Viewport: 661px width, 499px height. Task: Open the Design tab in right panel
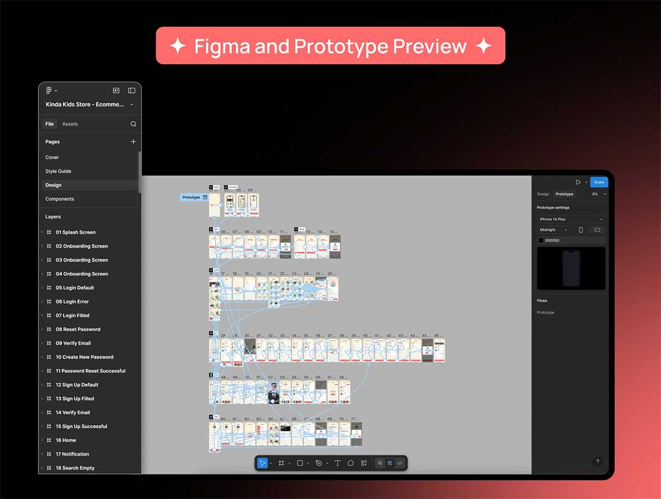[x=543, y=194]
